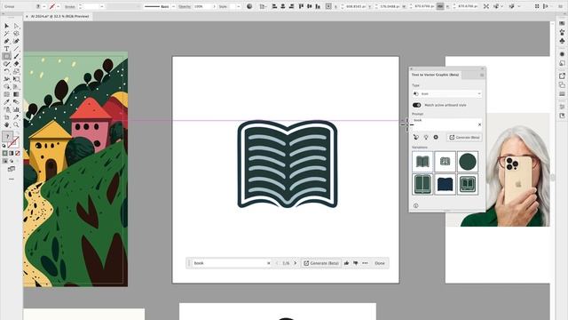Select the first book variation thumbnail

click(x=422, y=162)
